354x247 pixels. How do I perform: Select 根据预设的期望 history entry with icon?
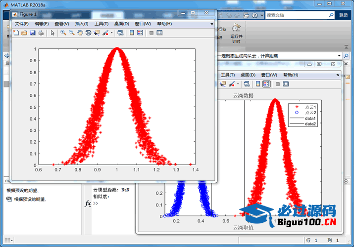pyautogui.click(x=26, y=199)
